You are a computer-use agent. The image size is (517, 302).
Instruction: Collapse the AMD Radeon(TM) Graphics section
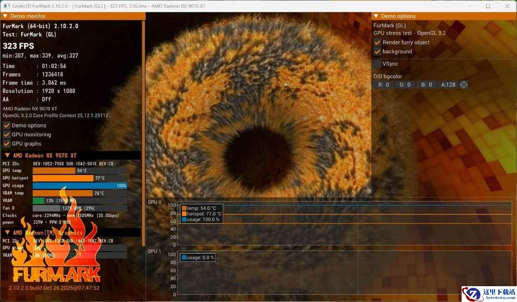pyautogui.click(x=7, y=233)
